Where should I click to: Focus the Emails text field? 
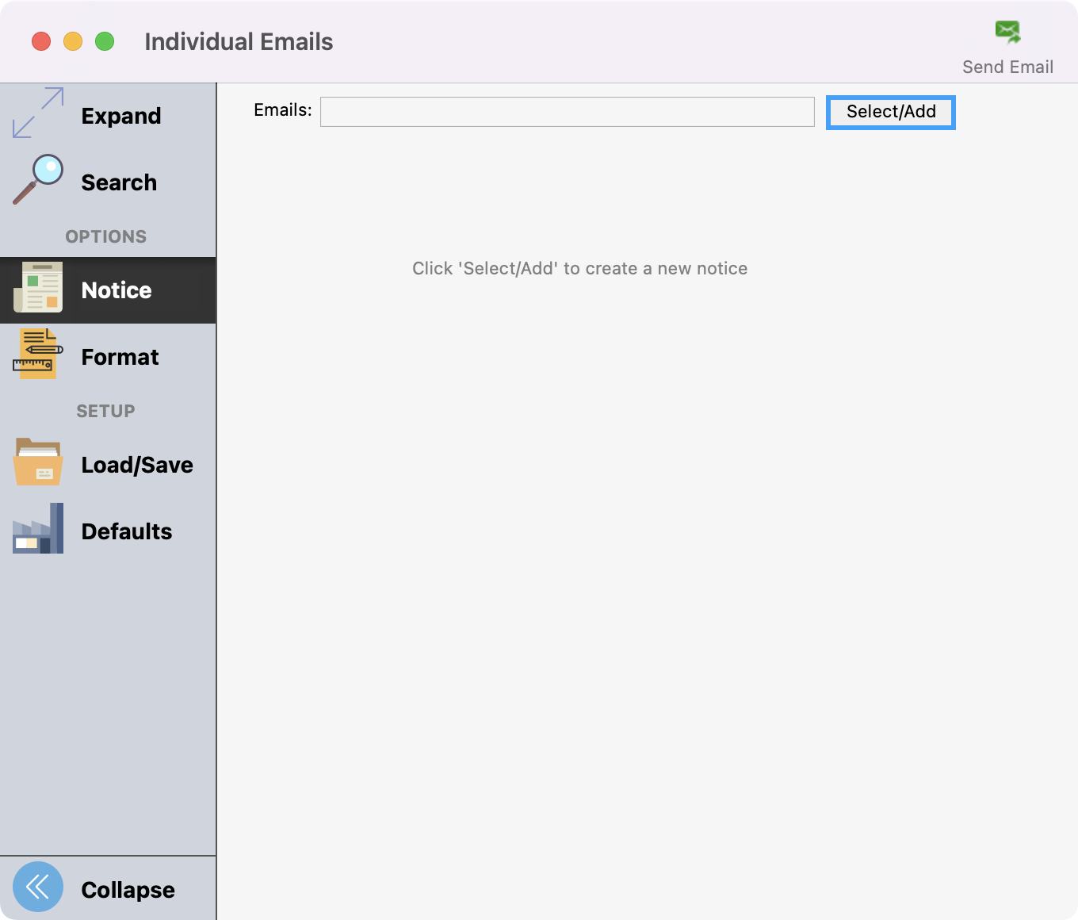pyautogui.click(x=567, y=112)
